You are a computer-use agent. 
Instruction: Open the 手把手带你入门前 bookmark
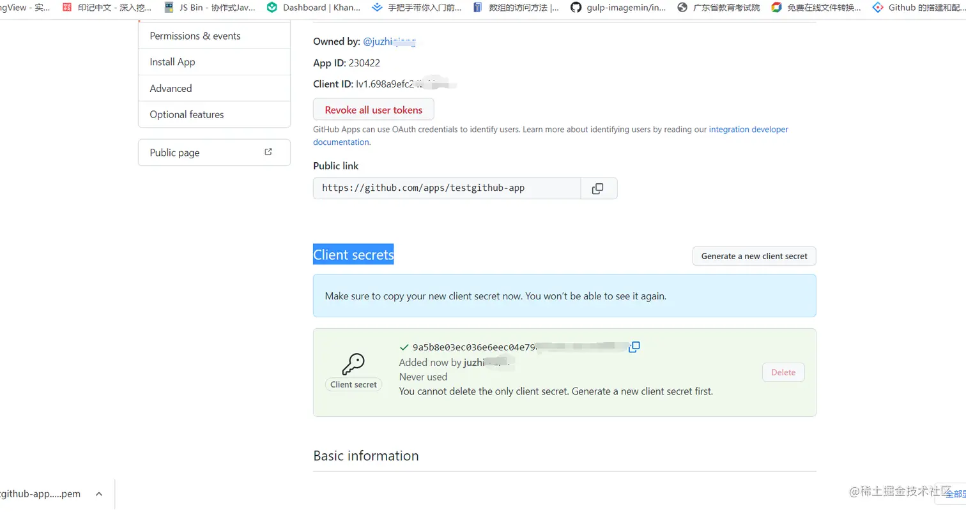[417, 8]
